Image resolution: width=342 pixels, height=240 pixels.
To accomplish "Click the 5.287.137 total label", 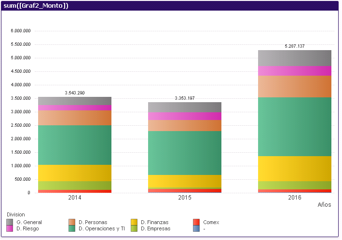I will (295, 46).
